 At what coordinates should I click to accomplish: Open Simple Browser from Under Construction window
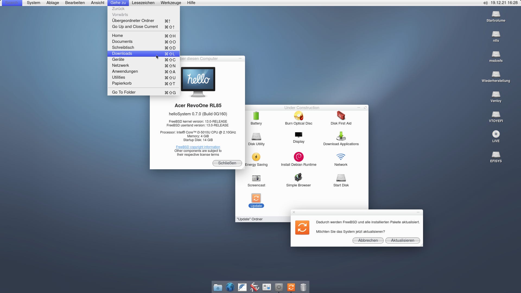tap(298, 178)
